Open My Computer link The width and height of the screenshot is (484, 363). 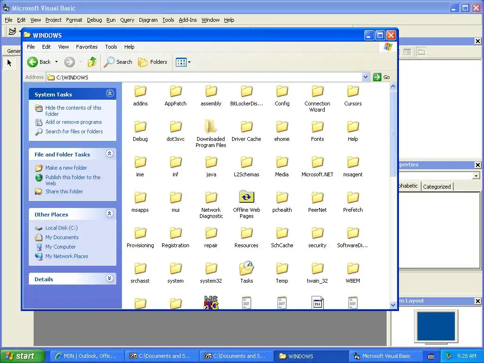(x=60, y=247)
